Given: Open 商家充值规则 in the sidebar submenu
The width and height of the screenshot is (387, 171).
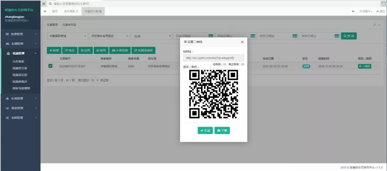Looking at the screenshot, I should click(21, 88).
